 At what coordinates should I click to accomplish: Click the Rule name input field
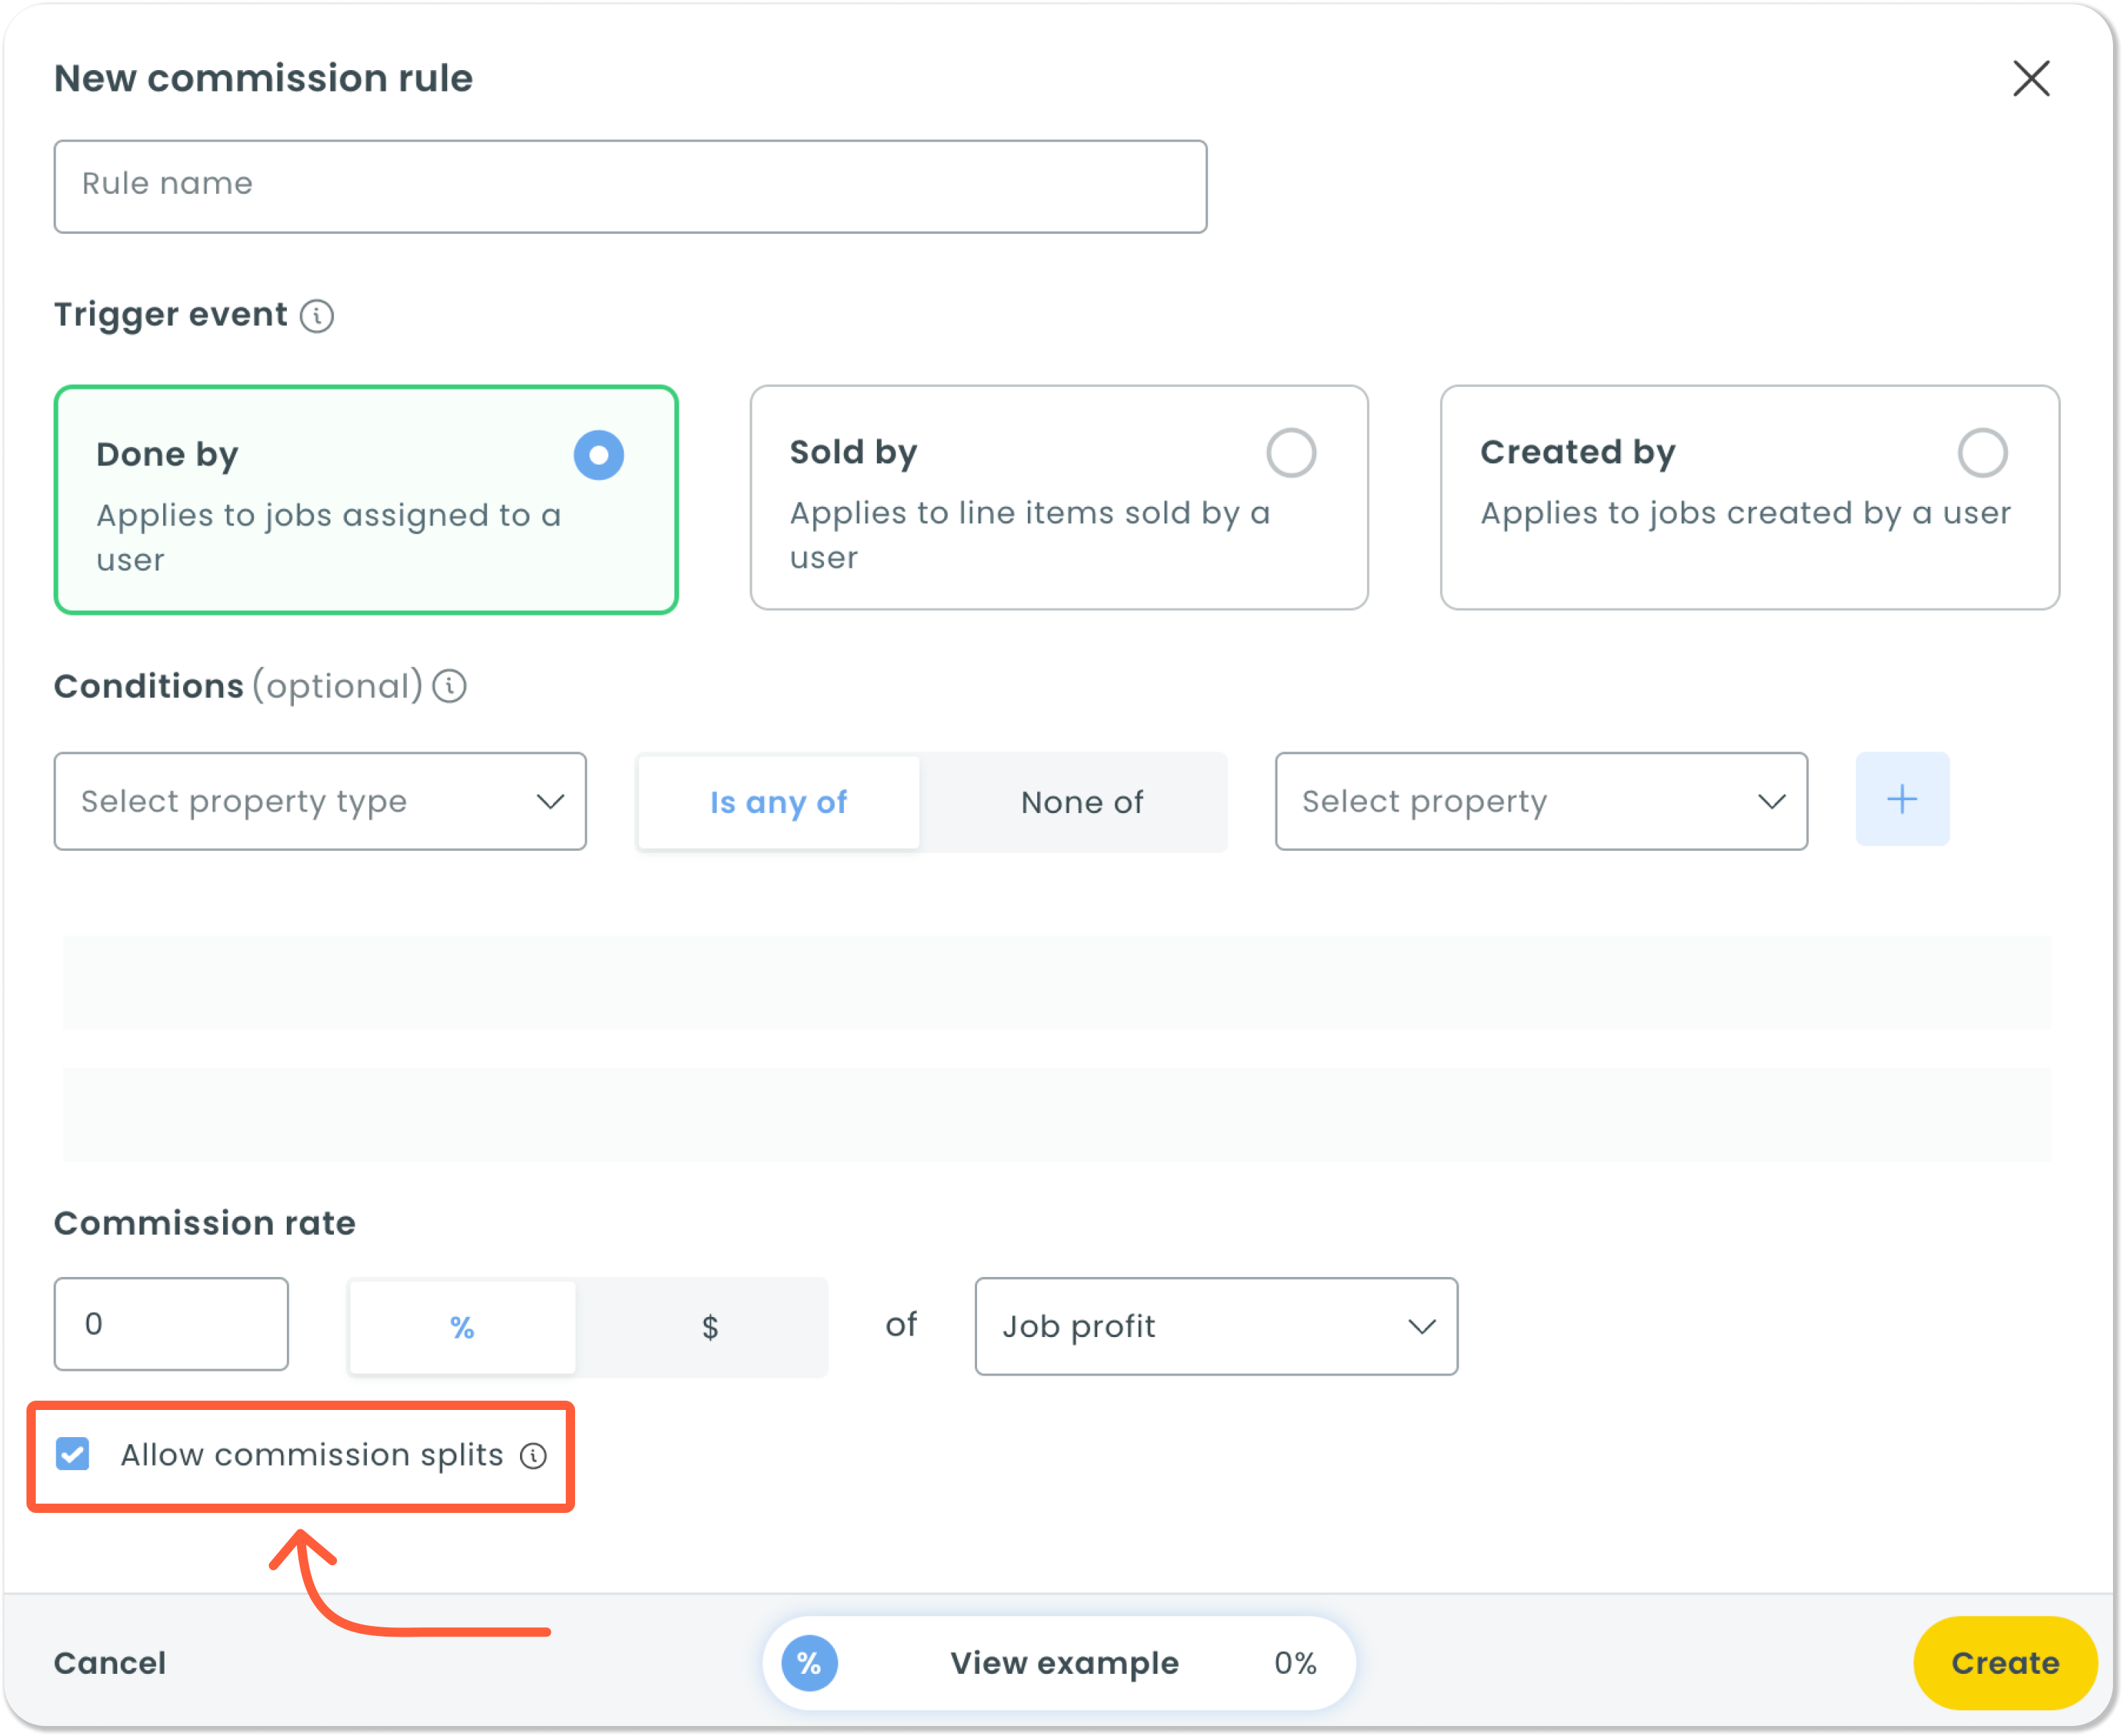(x=630, y=186)
